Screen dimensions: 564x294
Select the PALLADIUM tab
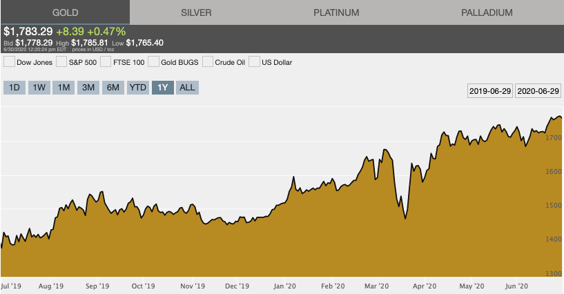point(487,12)
